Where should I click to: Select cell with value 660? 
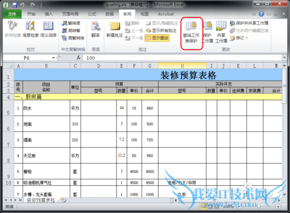click(150, 108)
